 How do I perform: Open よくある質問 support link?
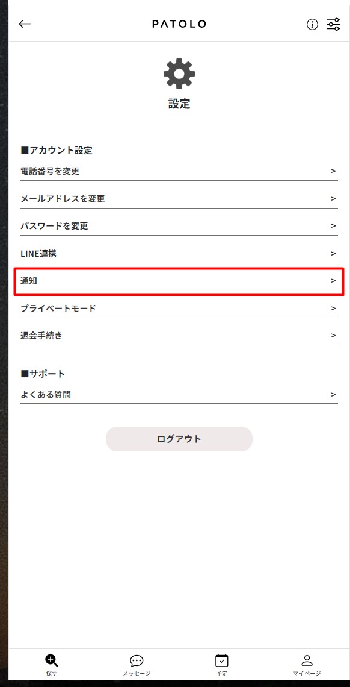point(179,395)
